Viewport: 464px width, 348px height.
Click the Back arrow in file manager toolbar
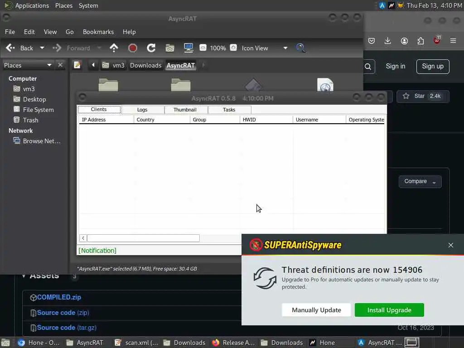10,48
